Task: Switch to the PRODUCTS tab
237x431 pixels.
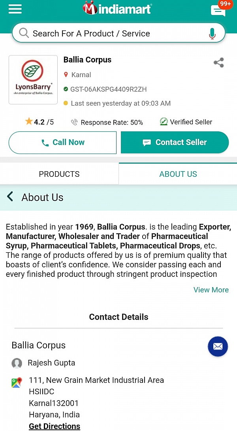Action: coord(59,174)
